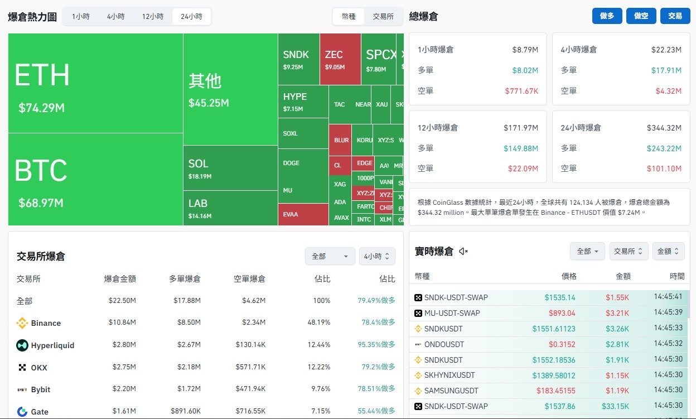This screenshot has height=419, width=696.
Task: Click the red BLUR heatmap tile
Action: coord(340,140)
